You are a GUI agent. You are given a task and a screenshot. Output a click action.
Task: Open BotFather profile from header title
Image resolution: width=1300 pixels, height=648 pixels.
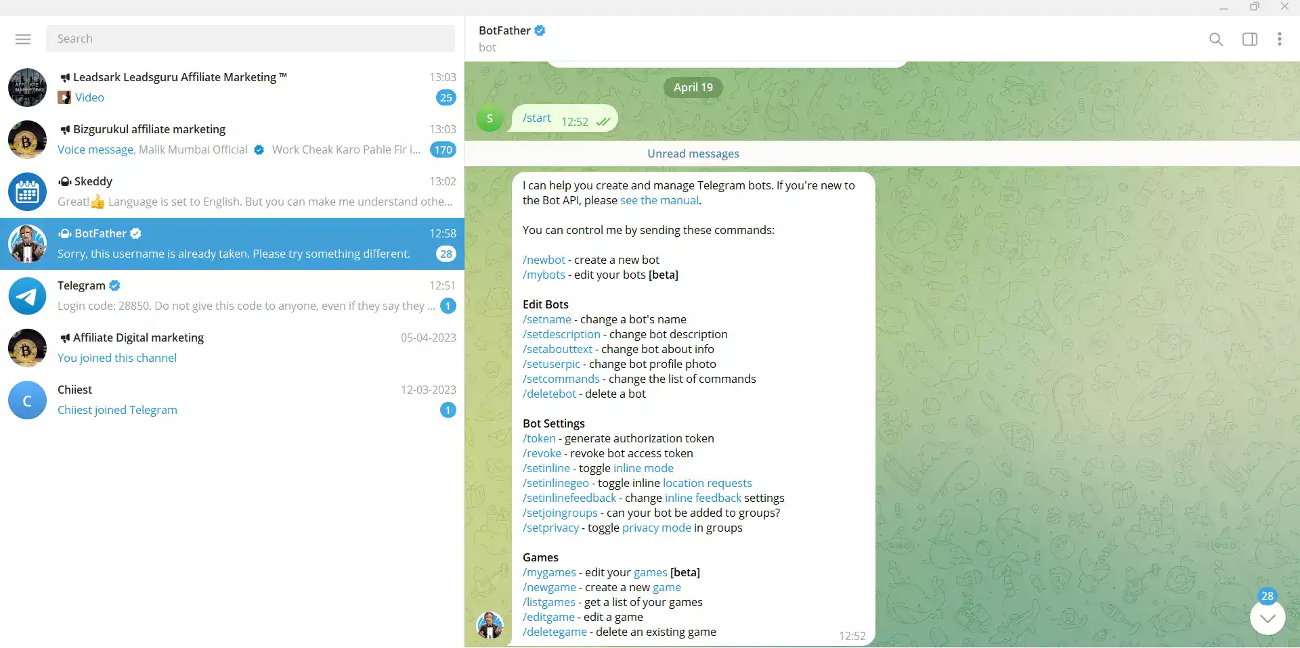(x=504, y=30)
